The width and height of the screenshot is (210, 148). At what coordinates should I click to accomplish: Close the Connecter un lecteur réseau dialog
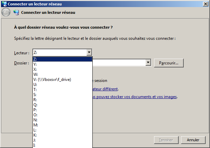click(x=205, y=3)
